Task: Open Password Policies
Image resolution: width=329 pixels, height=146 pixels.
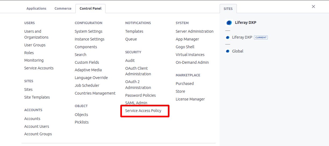Action: pos(140,95)
